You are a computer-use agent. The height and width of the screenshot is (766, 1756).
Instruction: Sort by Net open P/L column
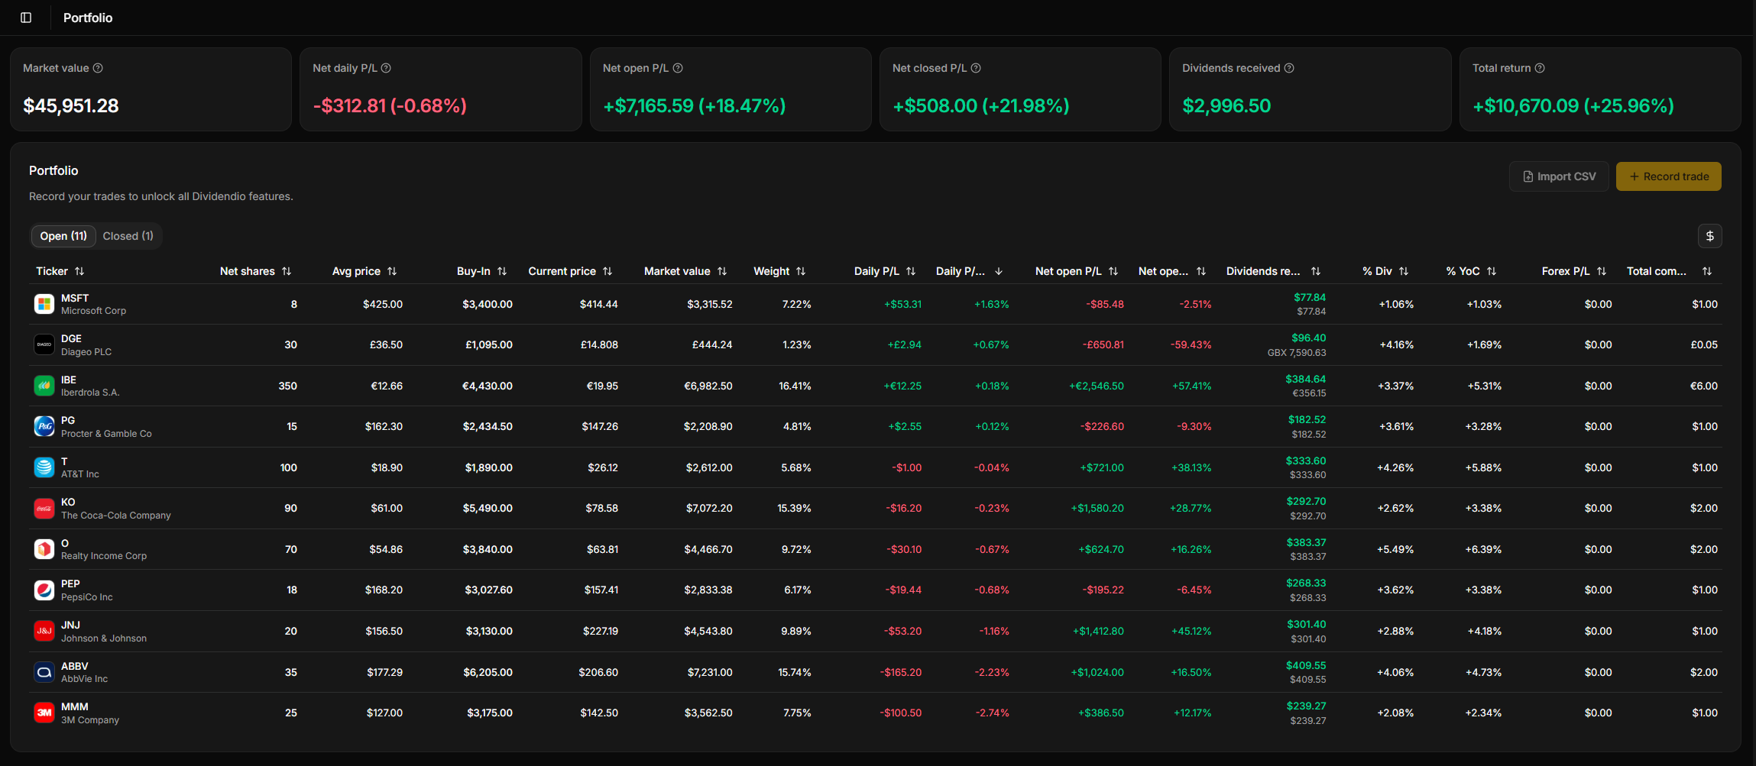(1077, 271)
